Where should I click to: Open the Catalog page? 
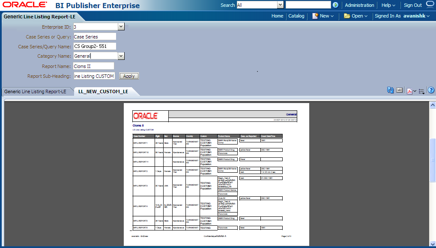[296, 16]
